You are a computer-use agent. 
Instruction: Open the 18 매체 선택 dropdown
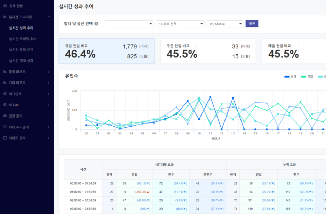click(180, 24)
